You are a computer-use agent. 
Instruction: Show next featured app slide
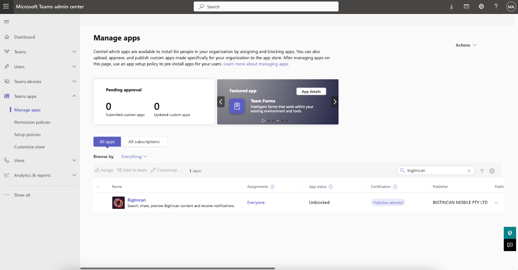[335, 102]
